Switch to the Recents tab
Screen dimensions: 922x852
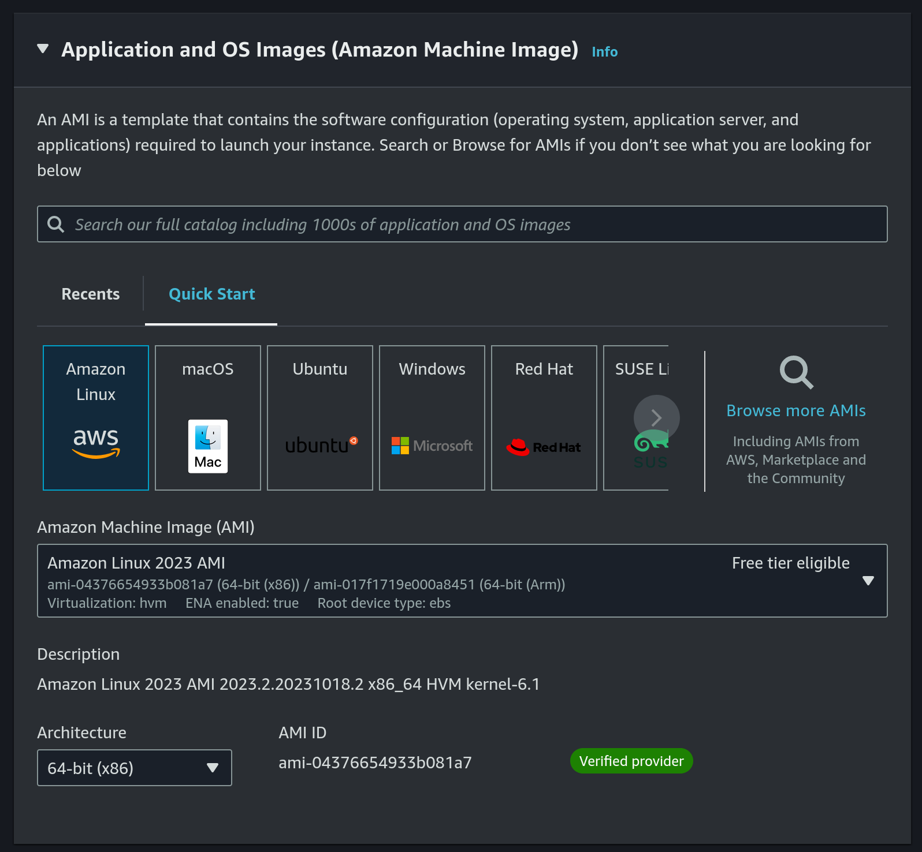pyautogui.click(x=91, y=294)
